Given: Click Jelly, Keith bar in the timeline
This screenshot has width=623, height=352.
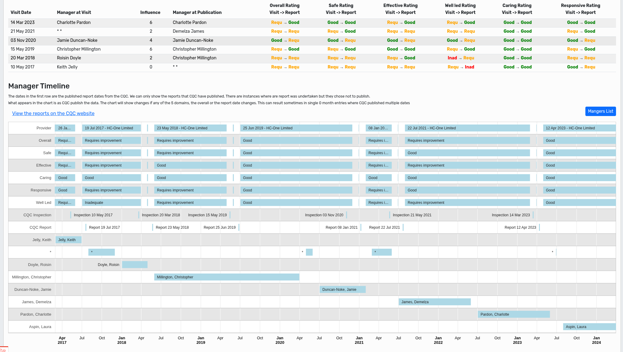Looking at the screenshot, I should click(x=68, y=240).
